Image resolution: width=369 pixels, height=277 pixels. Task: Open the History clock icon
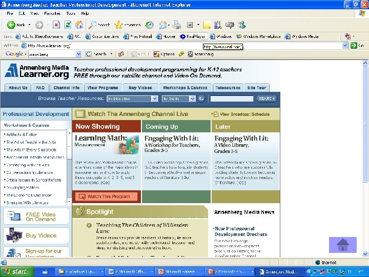tap(149, 25)
